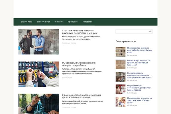Open Как организовать производство пряников article
Viewport: 171px width, 114px height.
[x=139, y=75]
